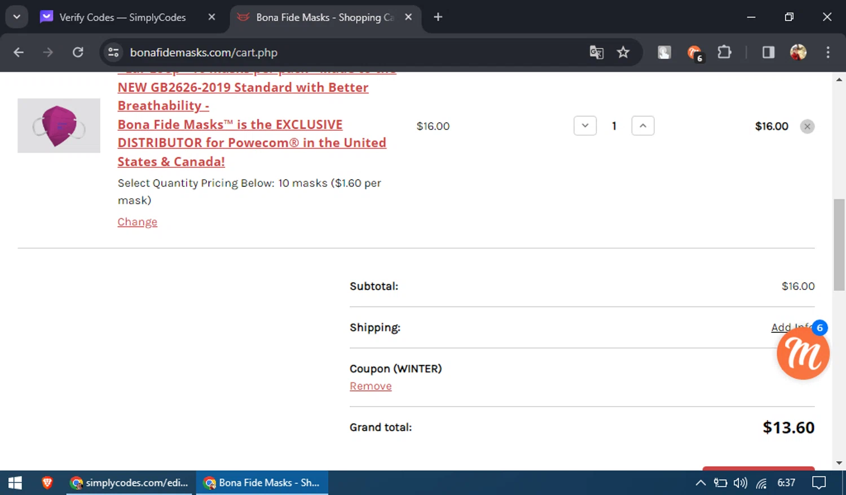Open the browser three-dot menu
This screenshot has height=495, width=846.
tap(828, 52)
